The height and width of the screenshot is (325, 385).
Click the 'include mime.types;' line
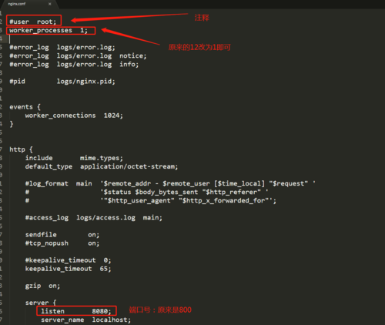74,158
